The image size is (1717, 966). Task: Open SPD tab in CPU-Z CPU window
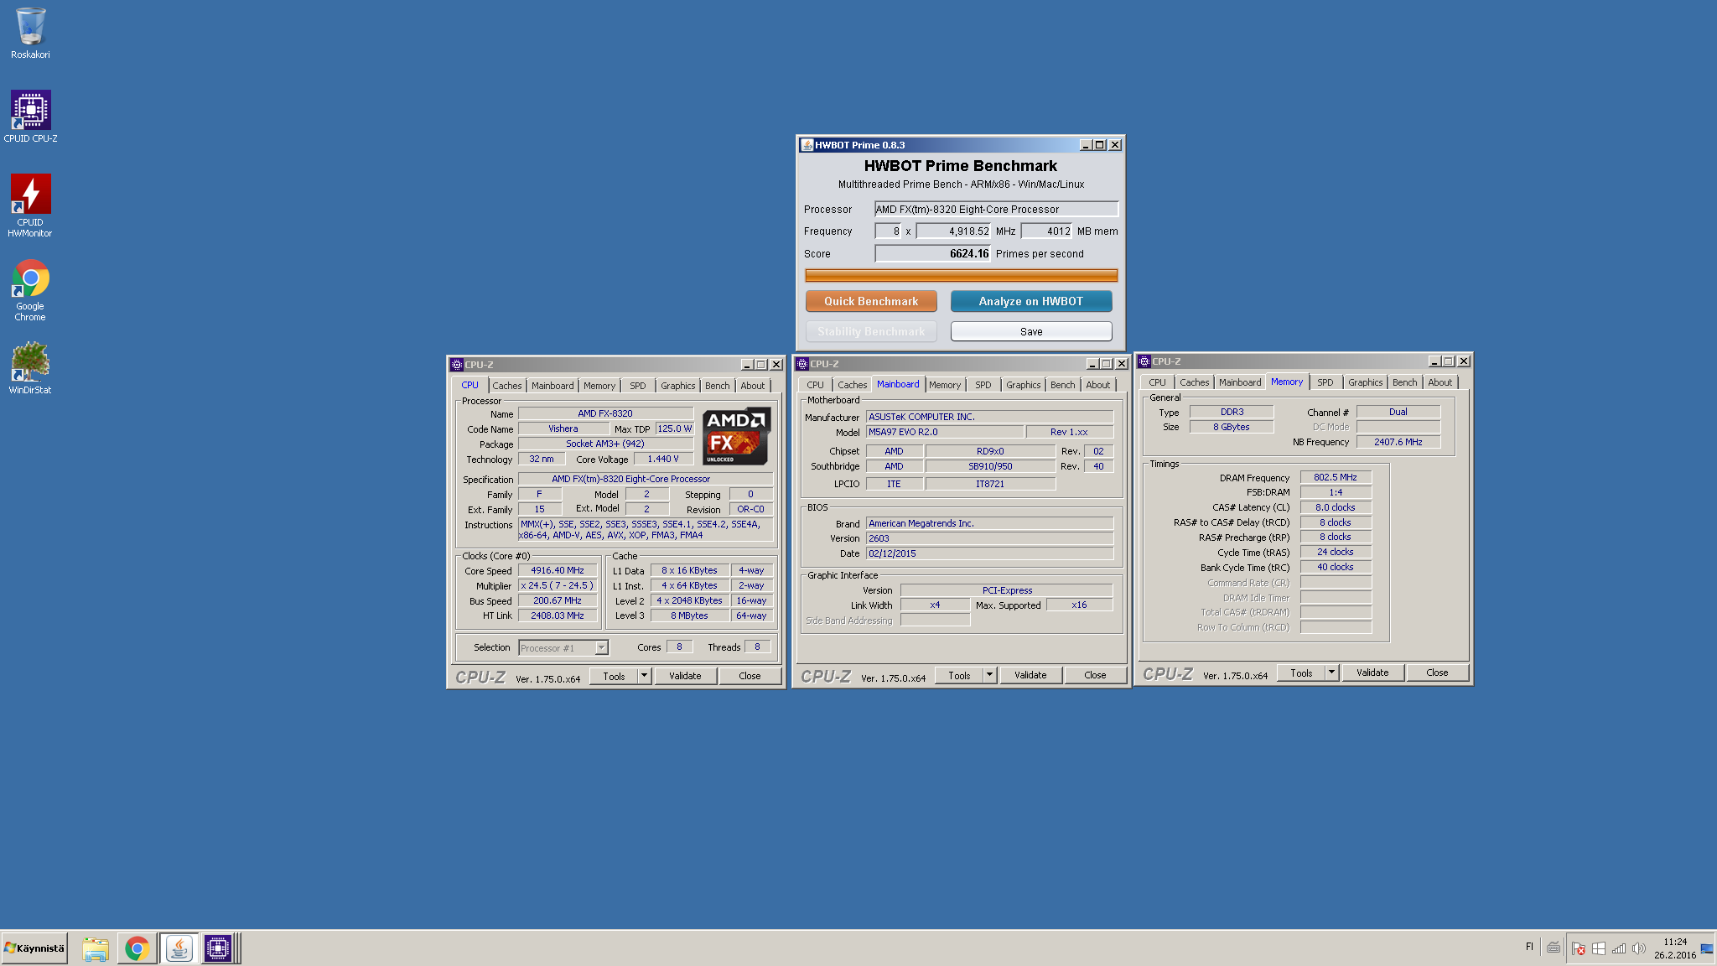[x=638, y=386]
